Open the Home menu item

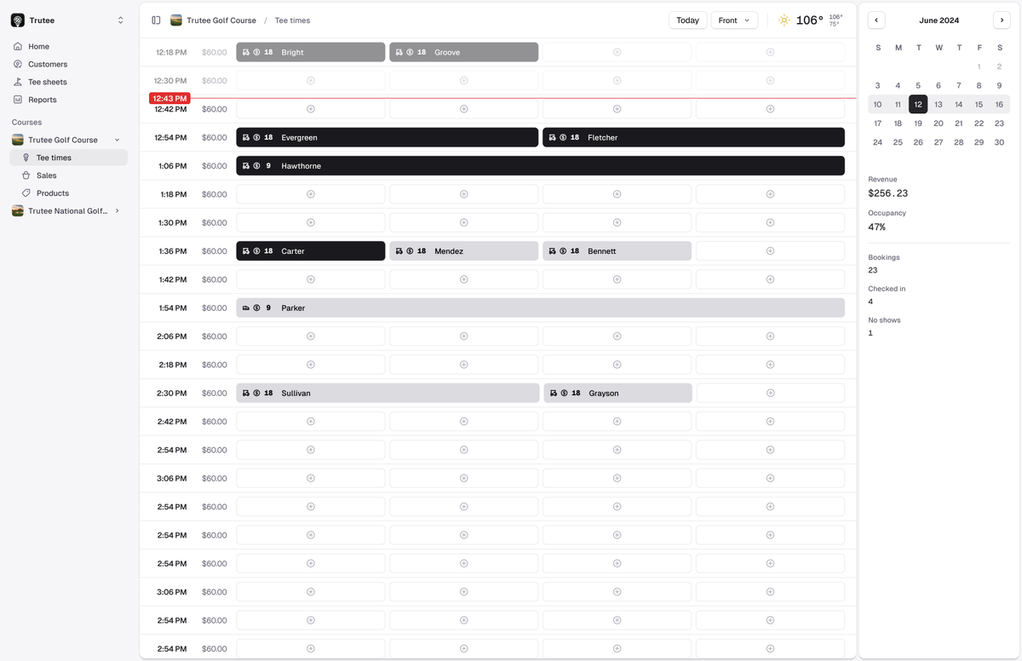pos(69,47)
